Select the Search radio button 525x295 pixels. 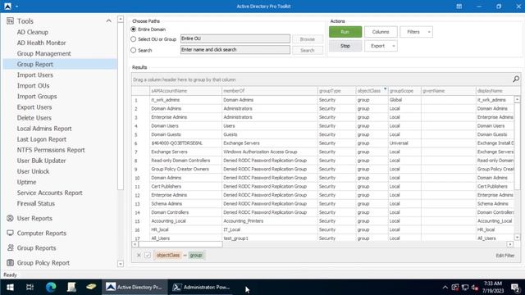pos(133,50)
